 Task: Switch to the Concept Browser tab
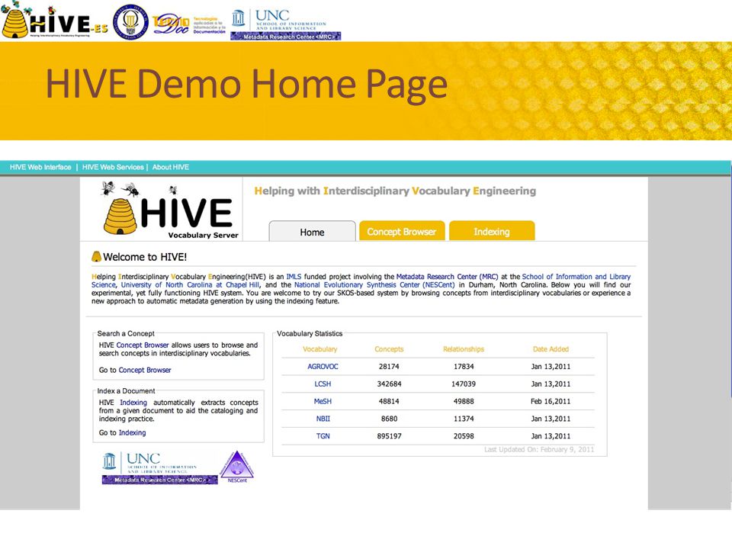coord(402,232)
